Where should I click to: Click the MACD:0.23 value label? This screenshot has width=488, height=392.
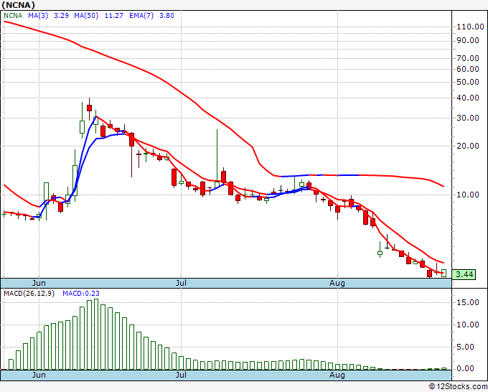pos(81,294)
